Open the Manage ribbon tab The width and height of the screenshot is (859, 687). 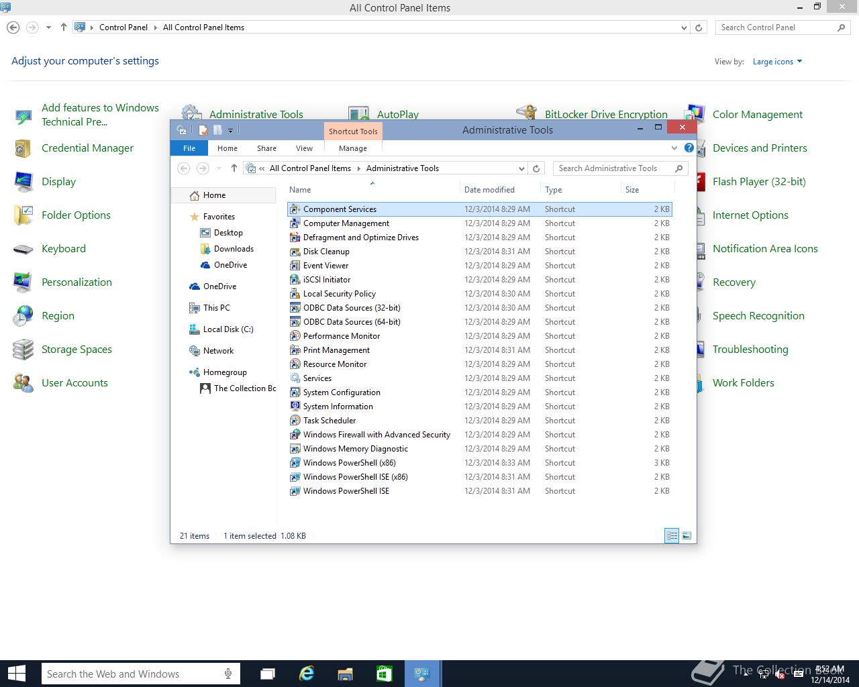coord(353,148)
